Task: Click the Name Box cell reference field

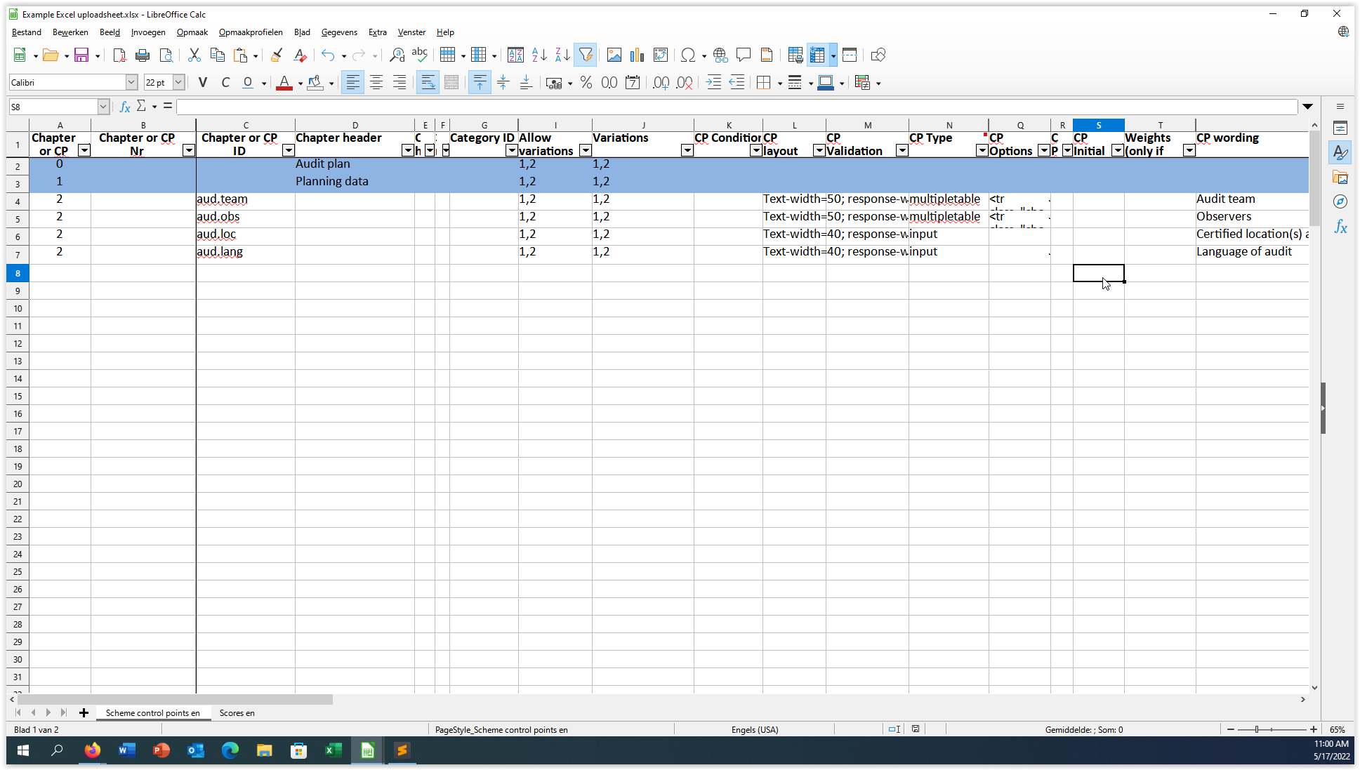Action: point(53,107)
